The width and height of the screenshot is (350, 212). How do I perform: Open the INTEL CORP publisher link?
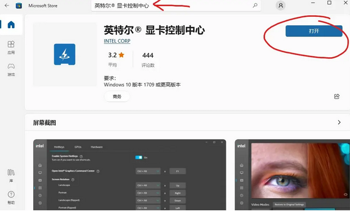pos(117,41)
